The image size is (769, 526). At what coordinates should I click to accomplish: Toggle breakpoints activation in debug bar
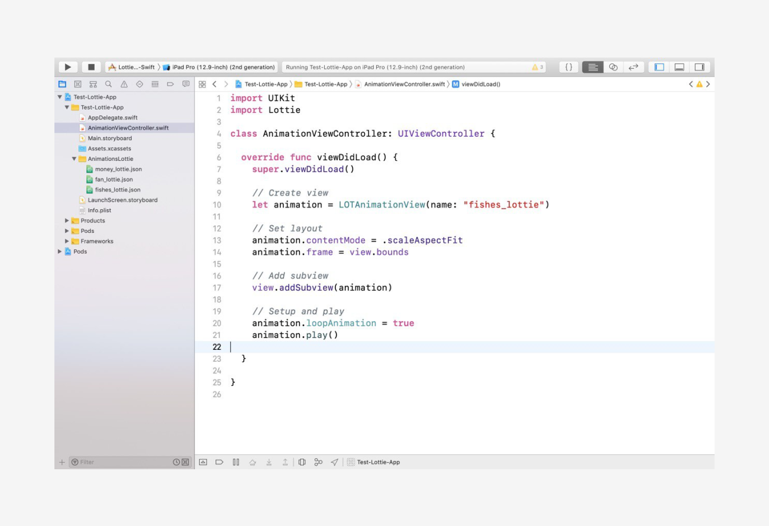point(219,462)
